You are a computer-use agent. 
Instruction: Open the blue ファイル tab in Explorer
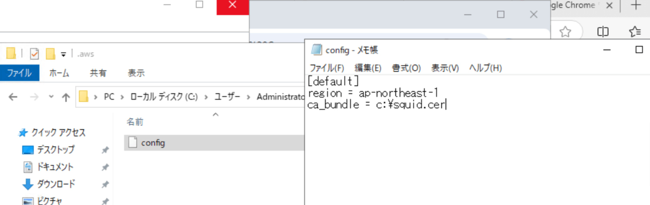pyautogui.click(x=19, y=73)
